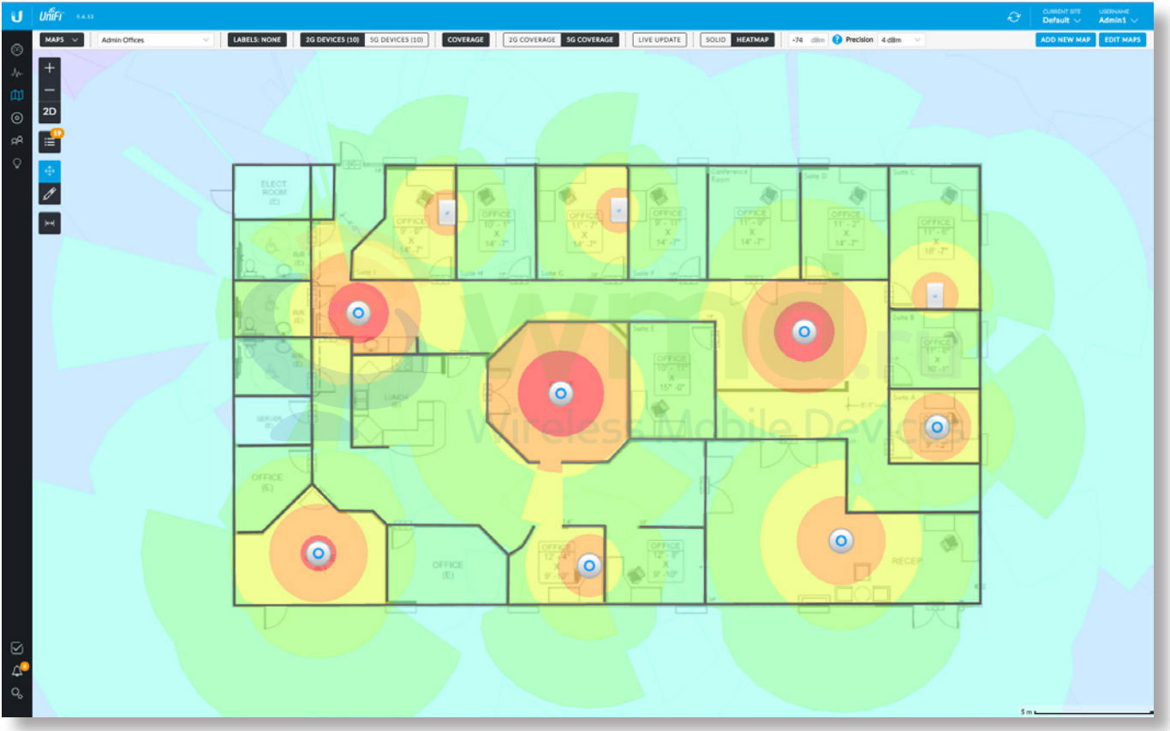Open the Alerts bell icon
Screen dimensions: 1170x731
(16, 670)
